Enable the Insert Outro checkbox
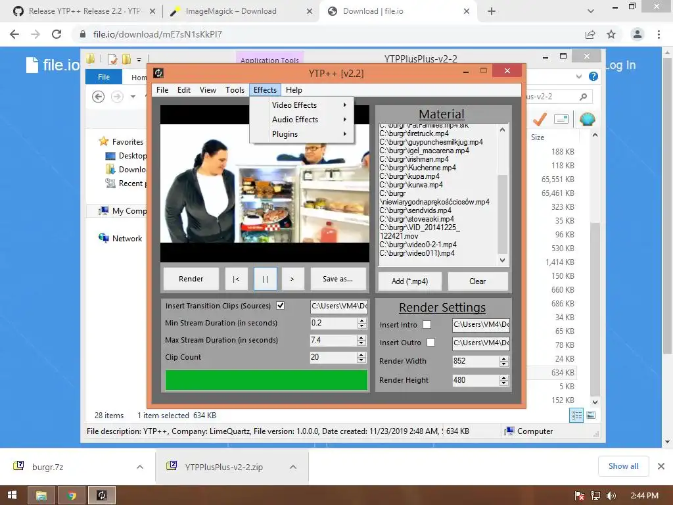Screen dimensions: 673x505 pyautogui.click(x=430, y=342)
